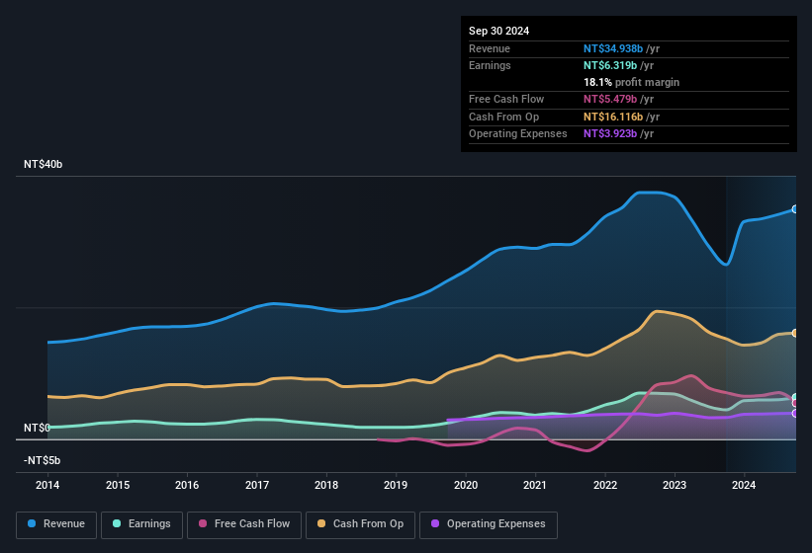Click the 18.1% profit margin text
The image size is (812, 553).
tap(631, 82)
